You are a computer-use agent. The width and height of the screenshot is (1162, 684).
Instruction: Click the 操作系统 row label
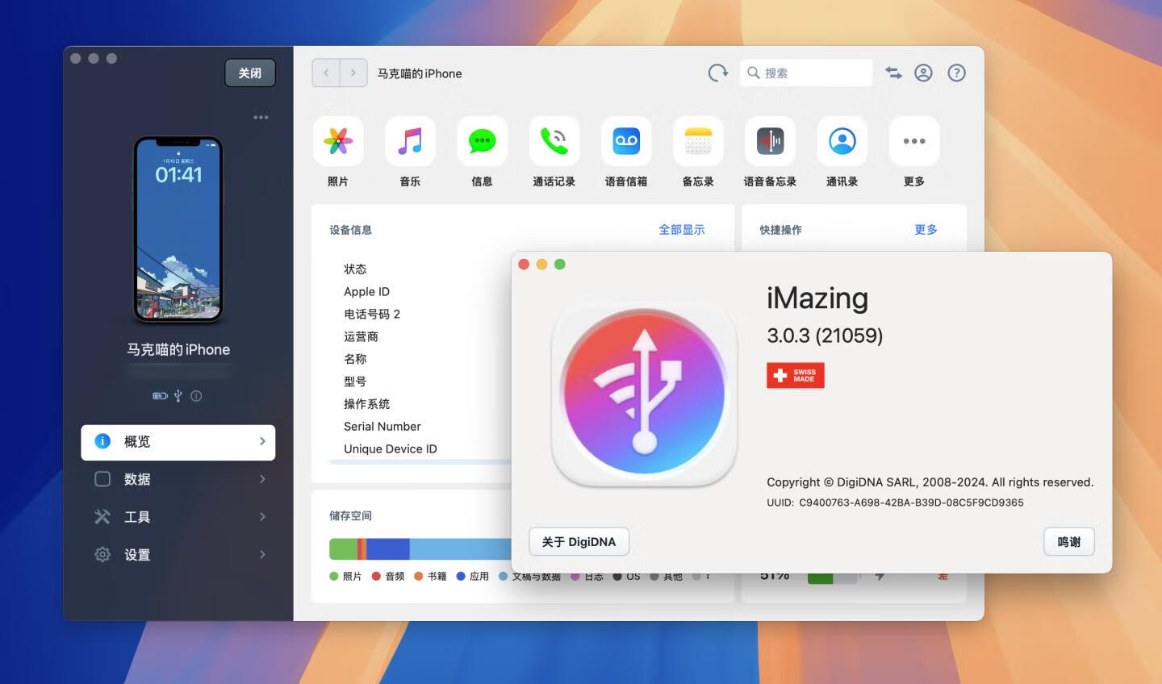pyautogui.click(x=366, y=404)
